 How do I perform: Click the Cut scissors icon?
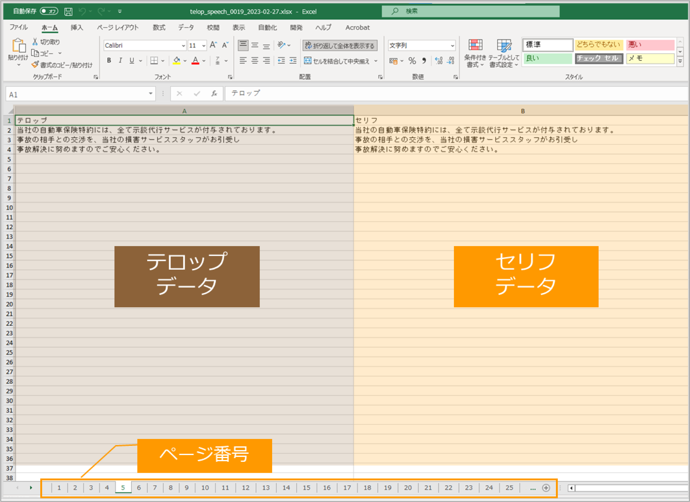[x=35, y=42]
